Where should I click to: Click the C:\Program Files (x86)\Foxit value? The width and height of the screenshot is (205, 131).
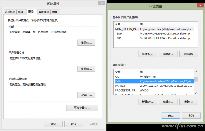166,29
